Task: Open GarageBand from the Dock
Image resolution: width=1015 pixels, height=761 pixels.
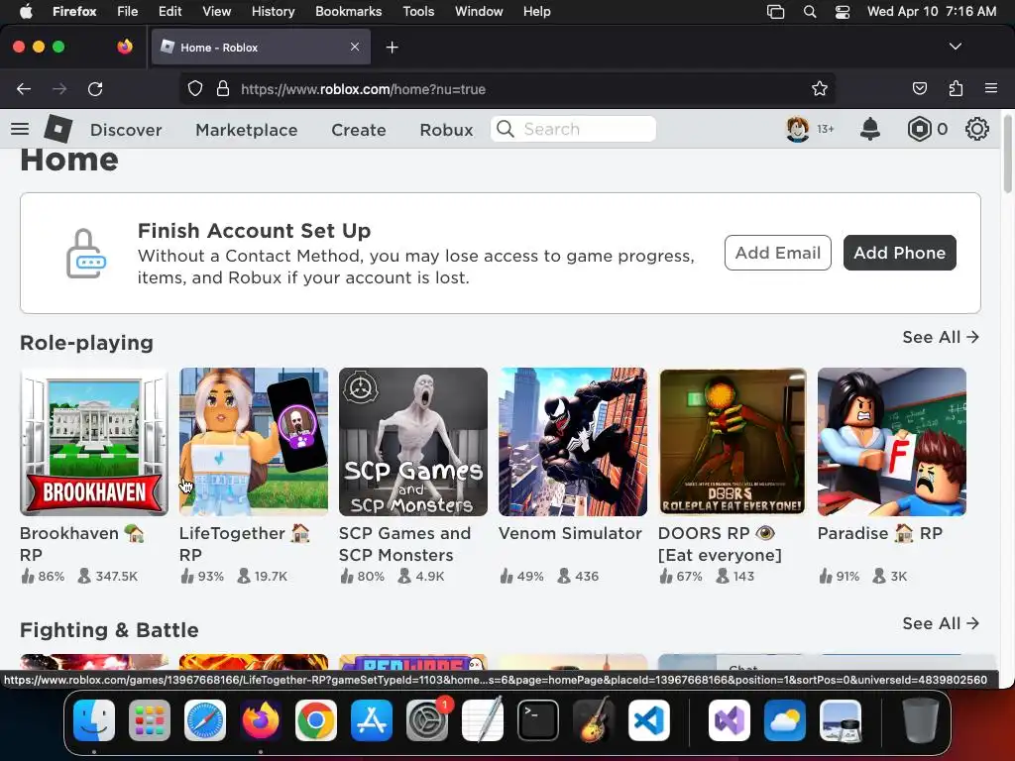Action: [594, 720]
